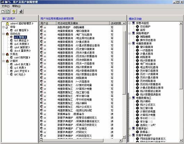Click the admin 超级管理员 user icon
184x144 pixels.
pyautogui.click(x=7, y=24)
